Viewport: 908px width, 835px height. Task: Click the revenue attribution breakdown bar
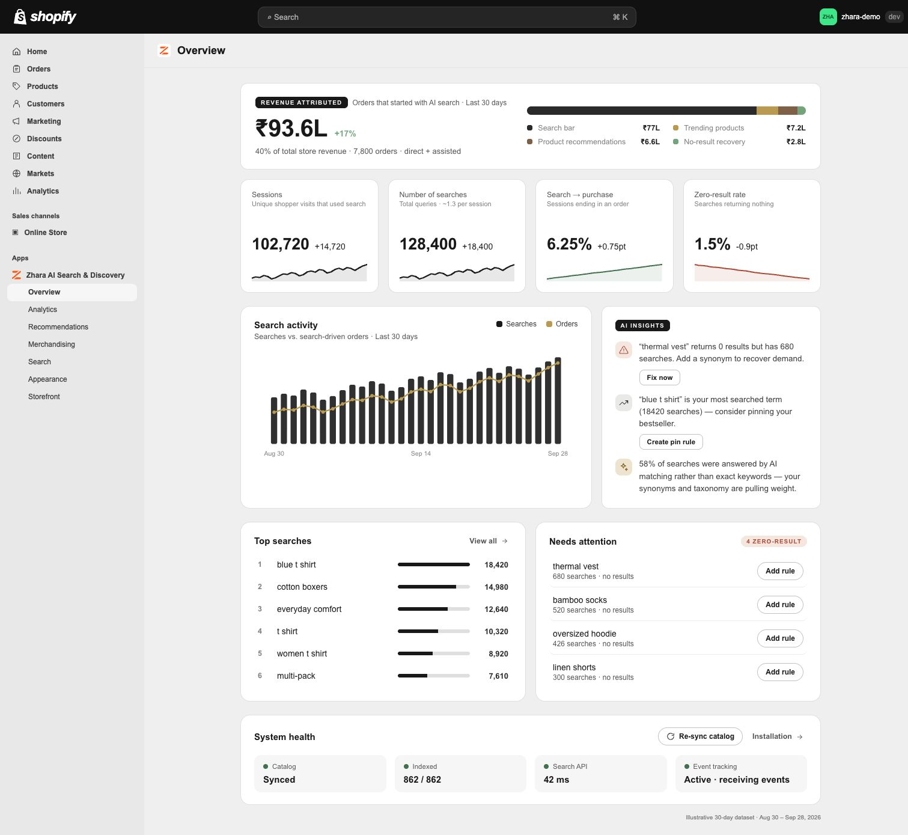click(666, 111)
